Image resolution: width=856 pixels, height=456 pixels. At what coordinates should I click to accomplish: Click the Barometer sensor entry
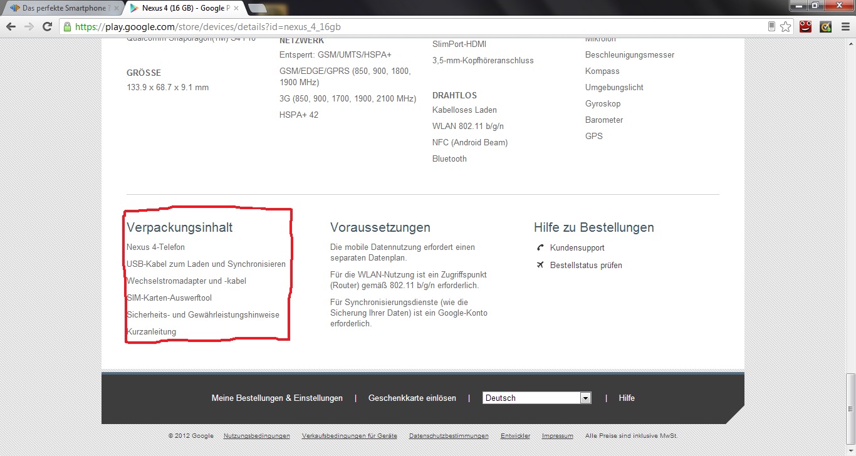604,120
